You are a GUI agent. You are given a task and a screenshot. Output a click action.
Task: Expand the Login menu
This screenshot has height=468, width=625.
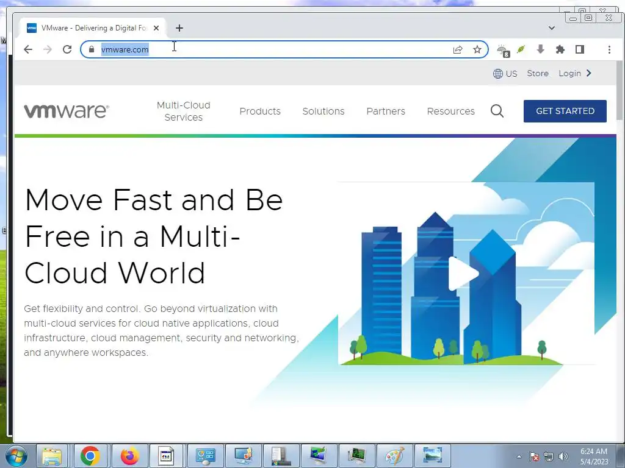point(575,73)
